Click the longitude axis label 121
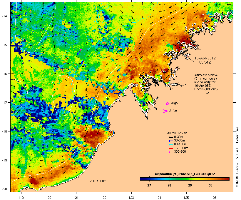This screenshot has width=241, height=200. pyautogui.click(x=76, y=198)
